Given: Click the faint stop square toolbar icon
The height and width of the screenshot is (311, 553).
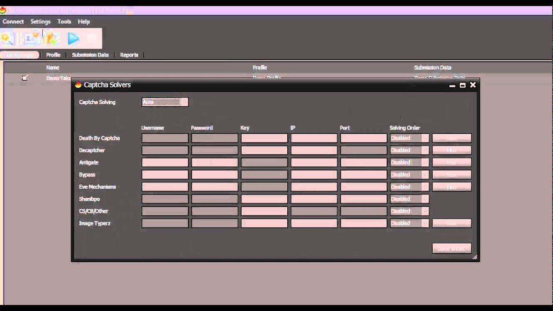Looking at the screenshot, I should [x=92, y=39].
